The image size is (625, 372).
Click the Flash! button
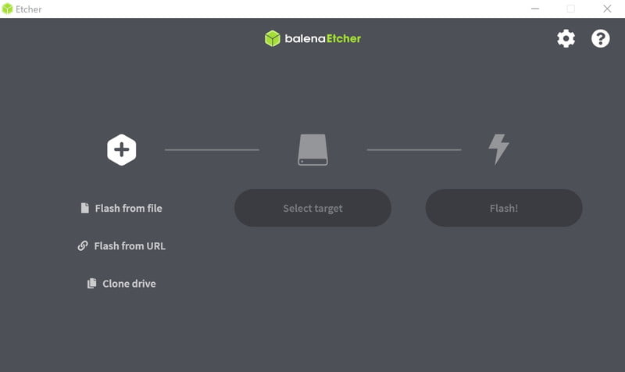point(504,208)
